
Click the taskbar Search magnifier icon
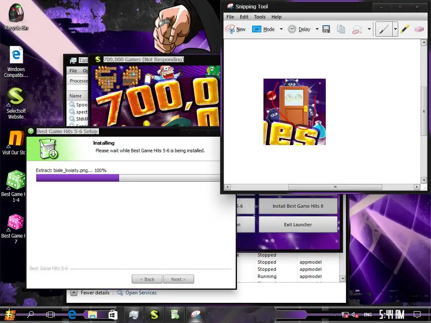[x=30, y=315]
